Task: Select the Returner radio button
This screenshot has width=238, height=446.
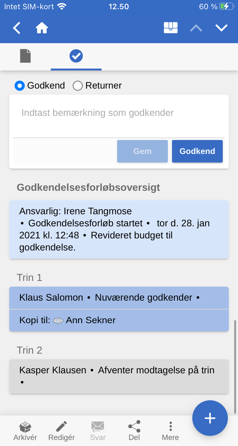Action: (x=78, y=86)
